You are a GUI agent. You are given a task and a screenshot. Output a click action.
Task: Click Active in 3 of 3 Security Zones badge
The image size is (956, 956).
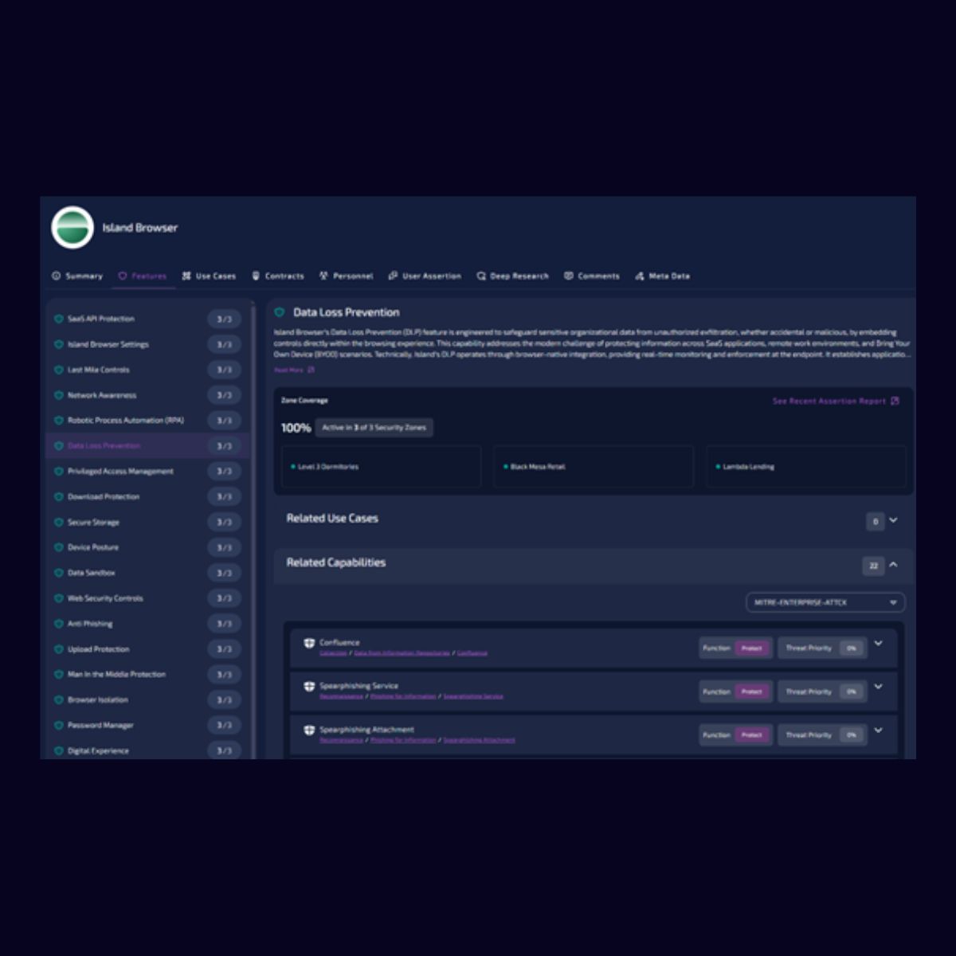[374, 428]
